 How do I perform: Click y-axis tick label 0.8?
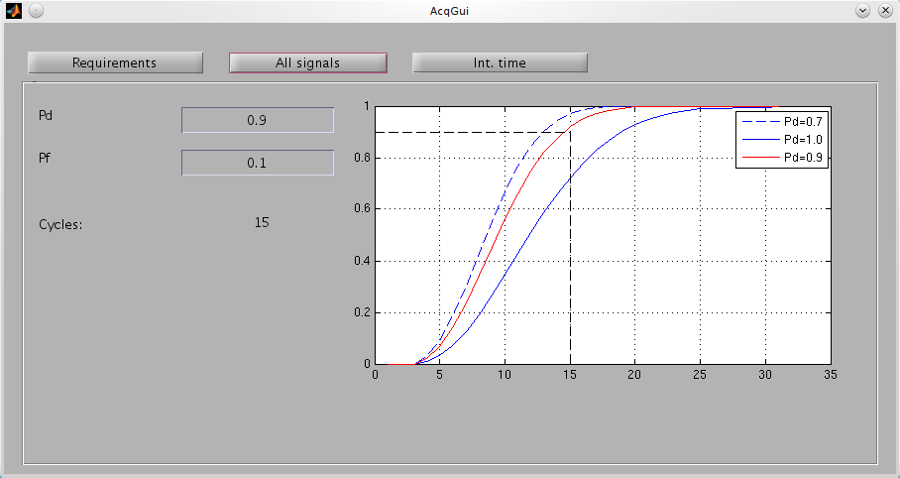click(362, 158)
